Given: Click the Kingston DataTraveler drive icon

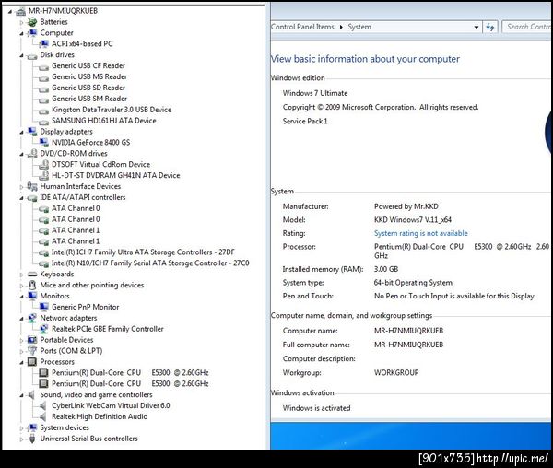Looking at the screenshot, I should (x=43, y=111).
